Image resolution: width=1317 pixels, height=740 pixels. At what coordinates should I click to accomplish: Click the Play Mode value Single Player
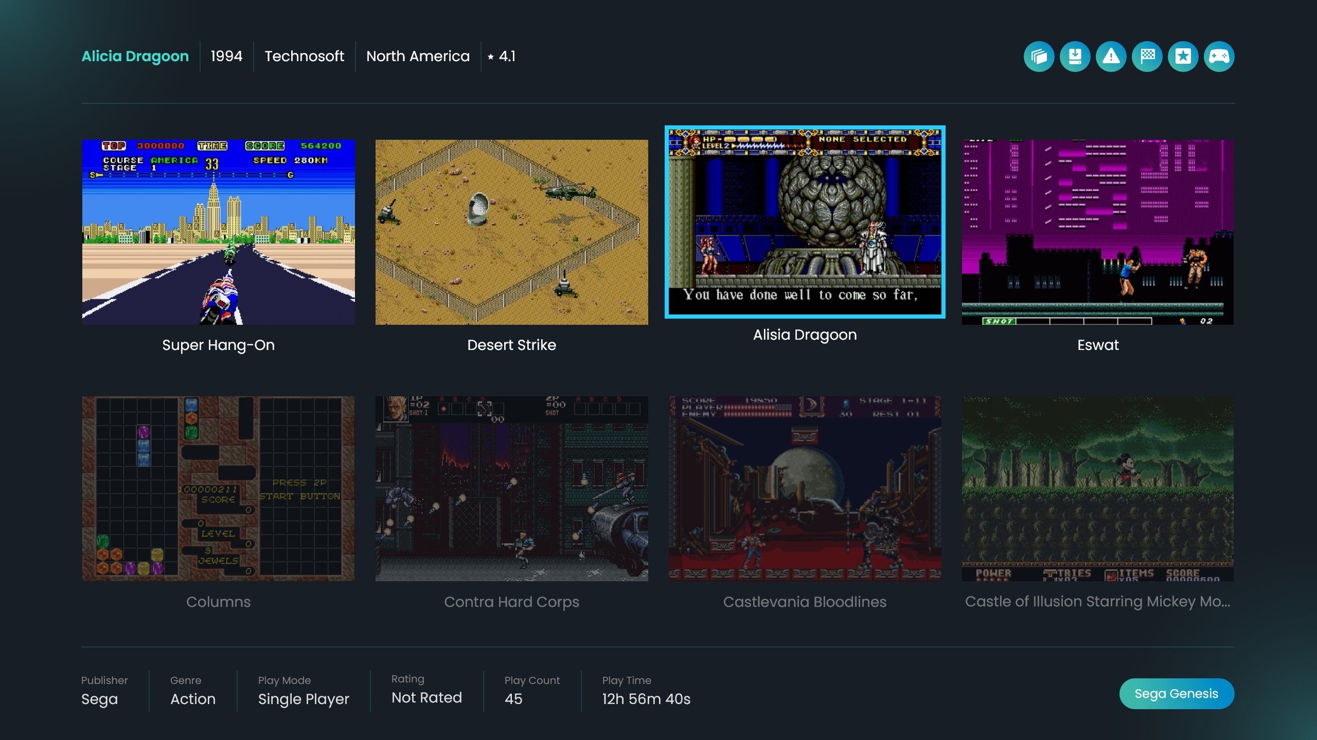click(304, 699)
